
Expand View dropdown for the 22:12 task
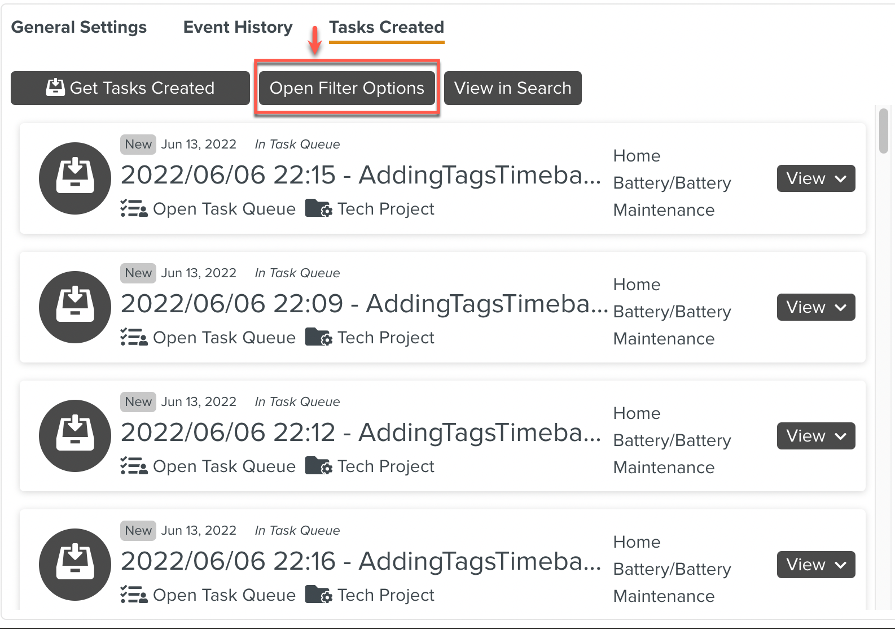coord(815,436)
